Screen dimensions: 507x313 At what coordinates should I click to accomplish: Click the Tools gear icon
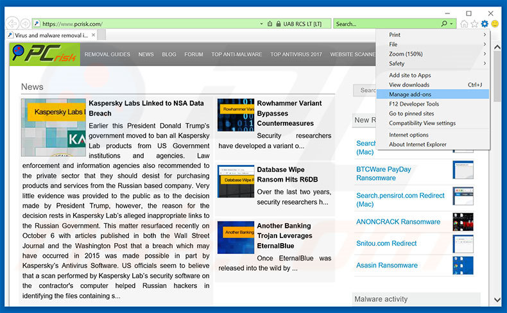pos(485,24)
